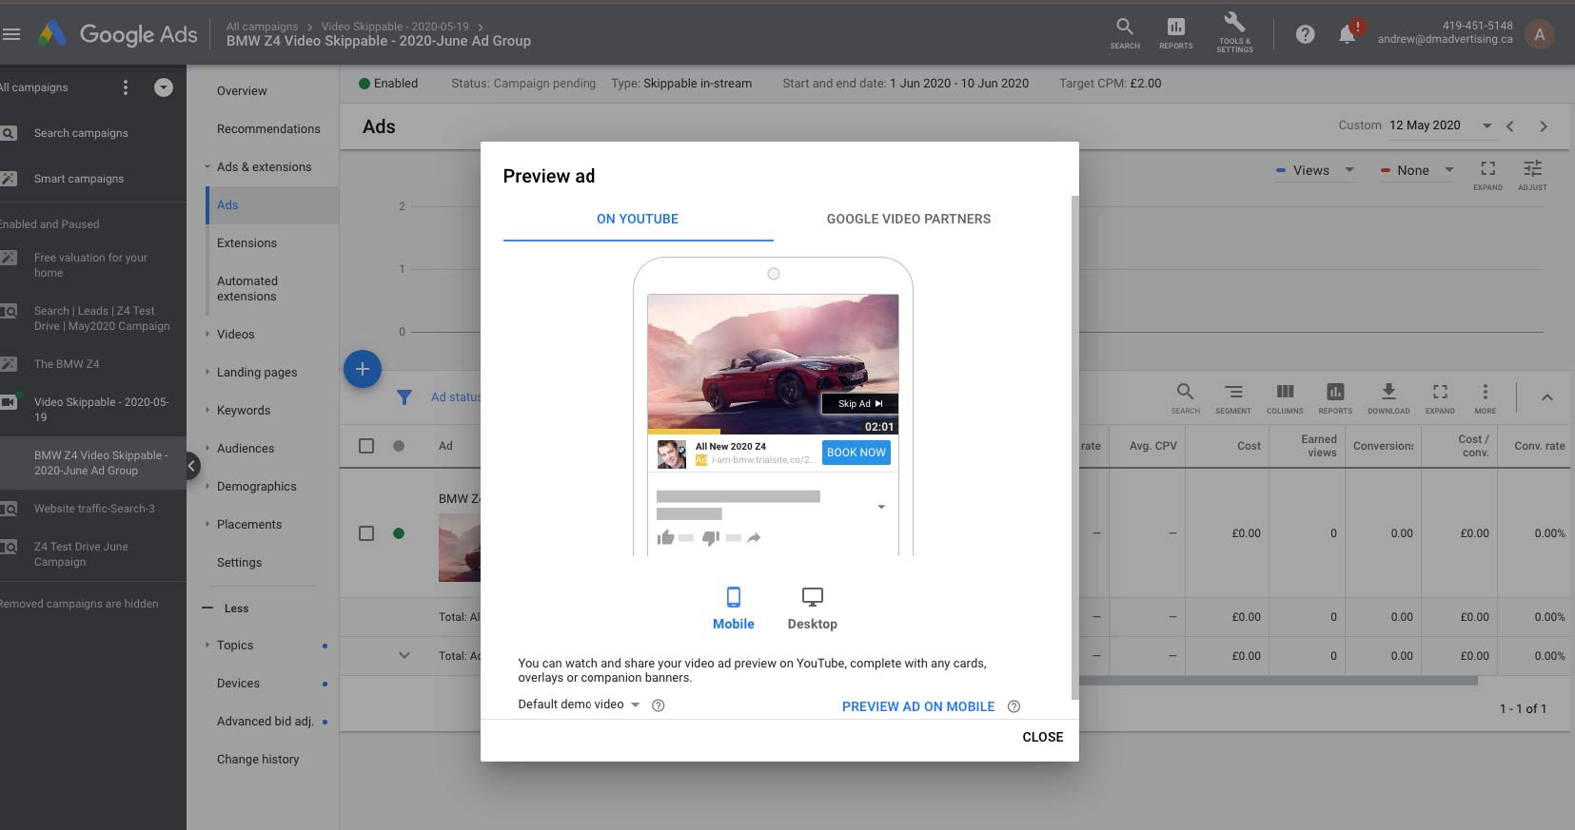Image resolution: width=1575 pixels, height=830 pixels.
Task: Open Search campaigns in sidebar
Action: coord(81,133)
